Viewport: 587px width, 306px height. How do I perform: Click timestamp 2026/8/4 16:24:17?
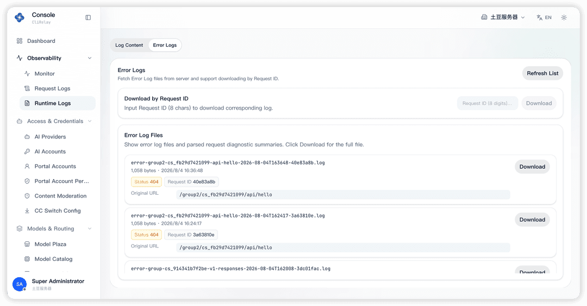pos(181,224)
